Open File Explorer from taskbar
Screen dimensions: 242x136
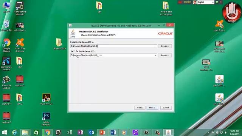pyautogui.click(x=25, y=133)
